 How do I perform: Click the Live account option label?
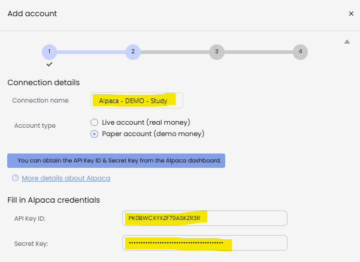click(146, 122)
